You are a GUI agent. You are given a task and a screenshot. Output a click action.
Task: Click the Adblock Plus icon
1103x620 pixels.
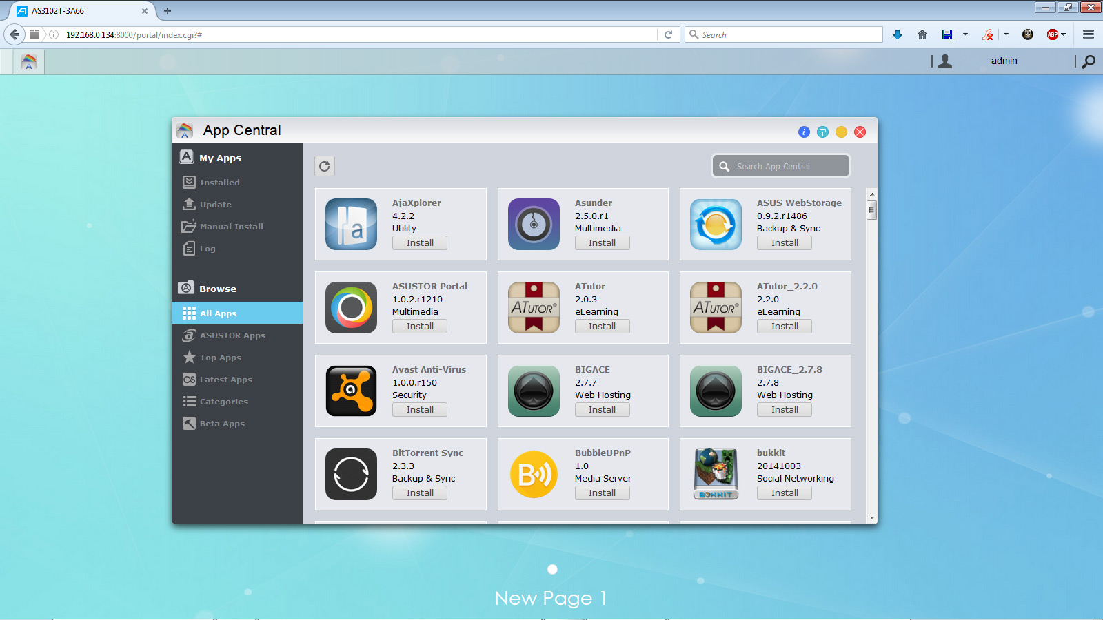pyautogui.click(x=1052, y=34)
